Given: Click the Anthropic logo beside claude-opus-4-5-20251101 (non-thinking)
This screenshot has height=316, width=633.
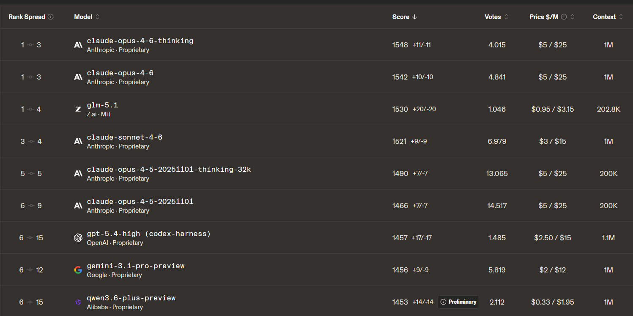Looking at the screenshot, I should pyautogui.click(x=78, y=206).
